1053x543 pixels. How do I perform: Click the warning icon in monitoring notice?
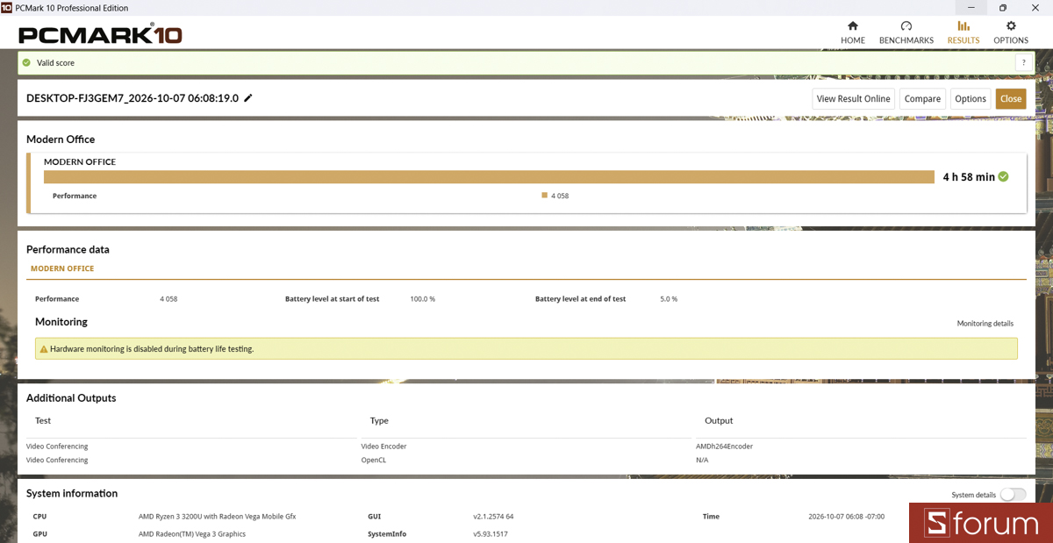[x=44, y=349]
